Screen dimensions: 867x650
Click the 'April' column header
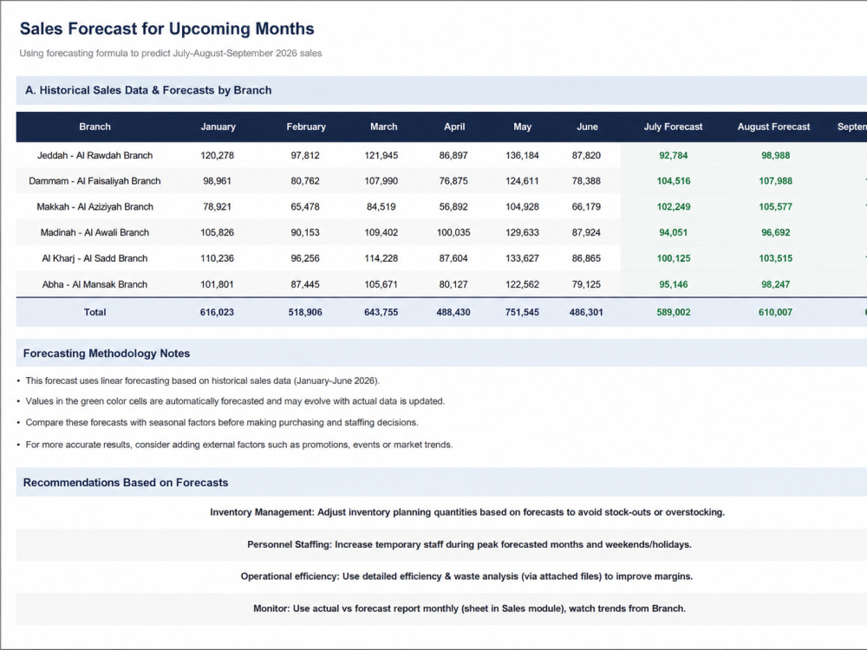coord(454,127)
